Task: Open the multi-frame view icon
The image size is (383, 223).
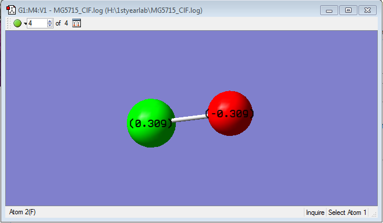Action: coord(76,23)
